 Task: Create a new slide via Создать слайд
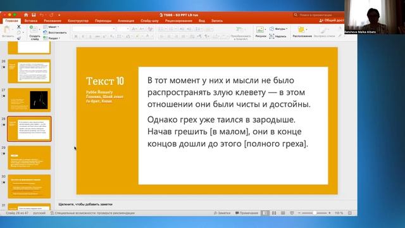click(x=35, y=33)
